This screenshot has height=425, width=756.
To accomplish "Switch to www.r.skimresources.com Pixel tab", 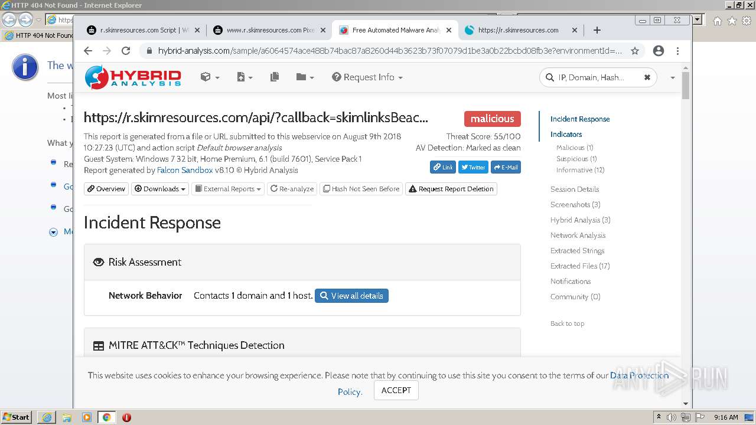I will [x=269, y=30].
